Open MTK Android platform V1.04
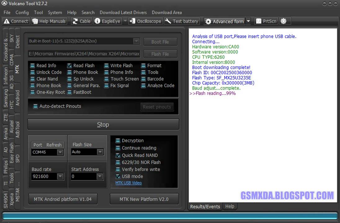This screenshot has width=340, height=223. click(63, 199)
